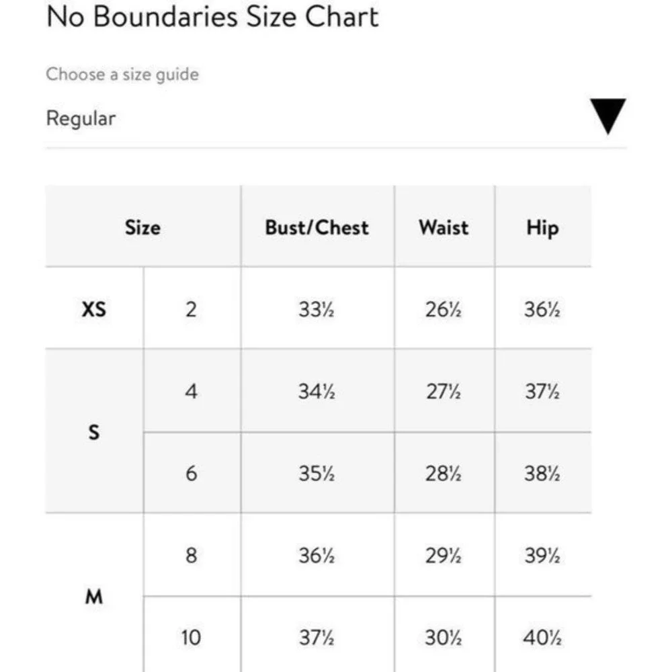Select numeric size 6 cell
Viewport: 672px width, 672px height.
(192, 473)
